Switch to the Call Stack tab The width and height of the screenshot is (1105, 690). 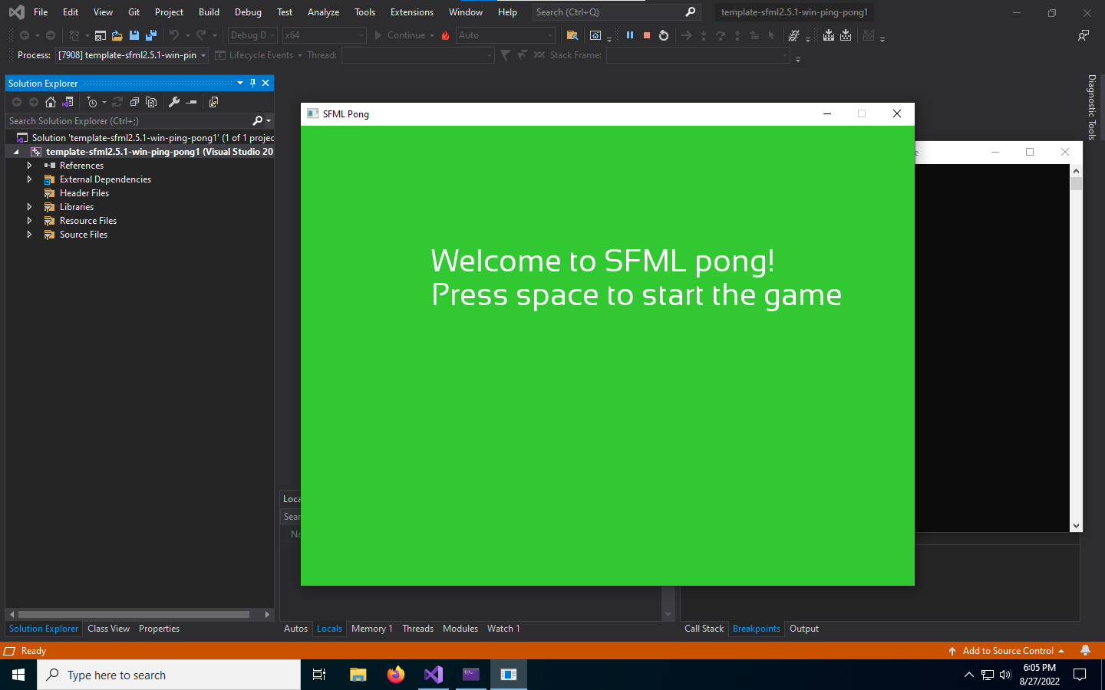tap(704, 629)
